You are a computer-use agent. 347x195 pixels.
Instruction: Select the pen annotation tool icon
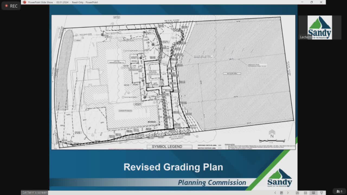point(297,192)
